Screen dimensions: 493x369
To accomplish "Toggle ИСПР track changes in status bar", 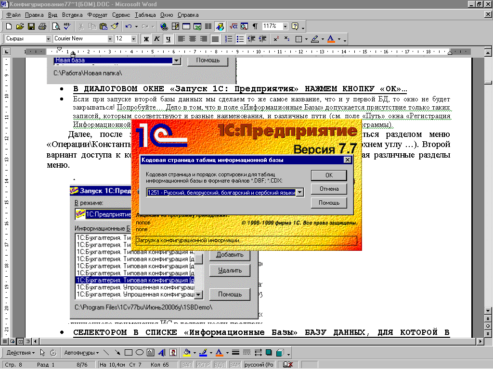I will point(203,365).
